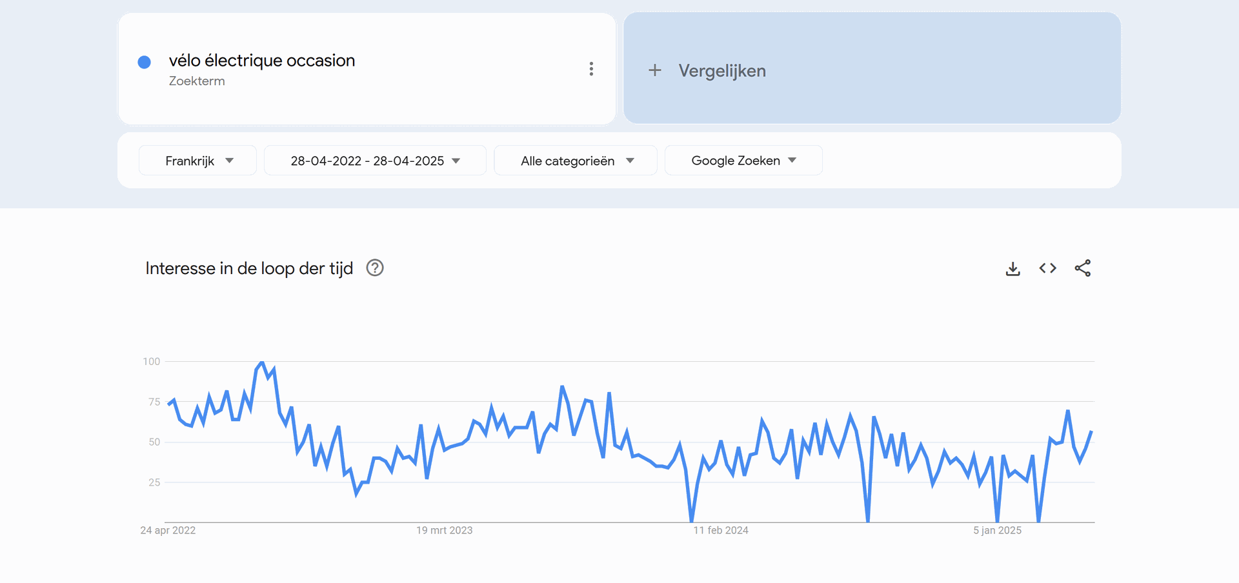Click the 24 apr 2022 axis label

tap(168, 530)
